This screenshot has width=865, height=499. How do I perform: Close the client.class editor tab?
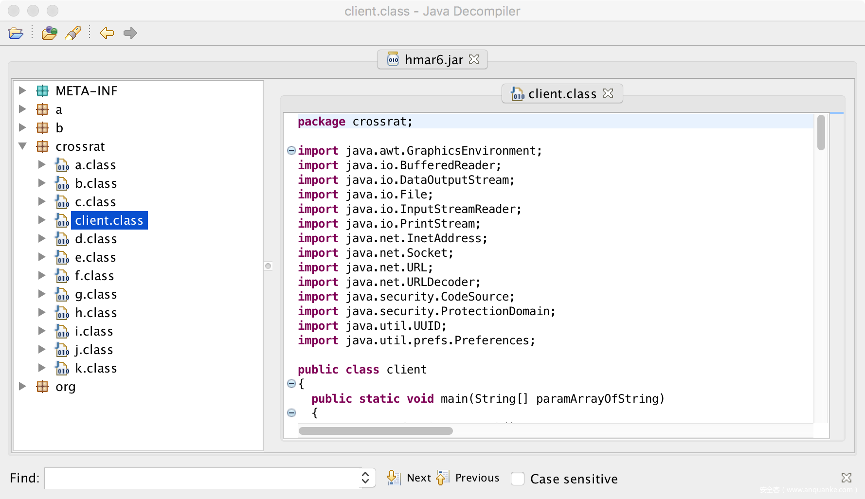[x=608, y=93]
